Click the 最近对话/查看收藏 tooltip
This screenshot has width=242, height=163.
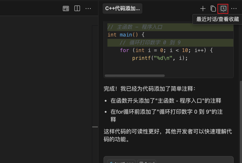point(218,19)
